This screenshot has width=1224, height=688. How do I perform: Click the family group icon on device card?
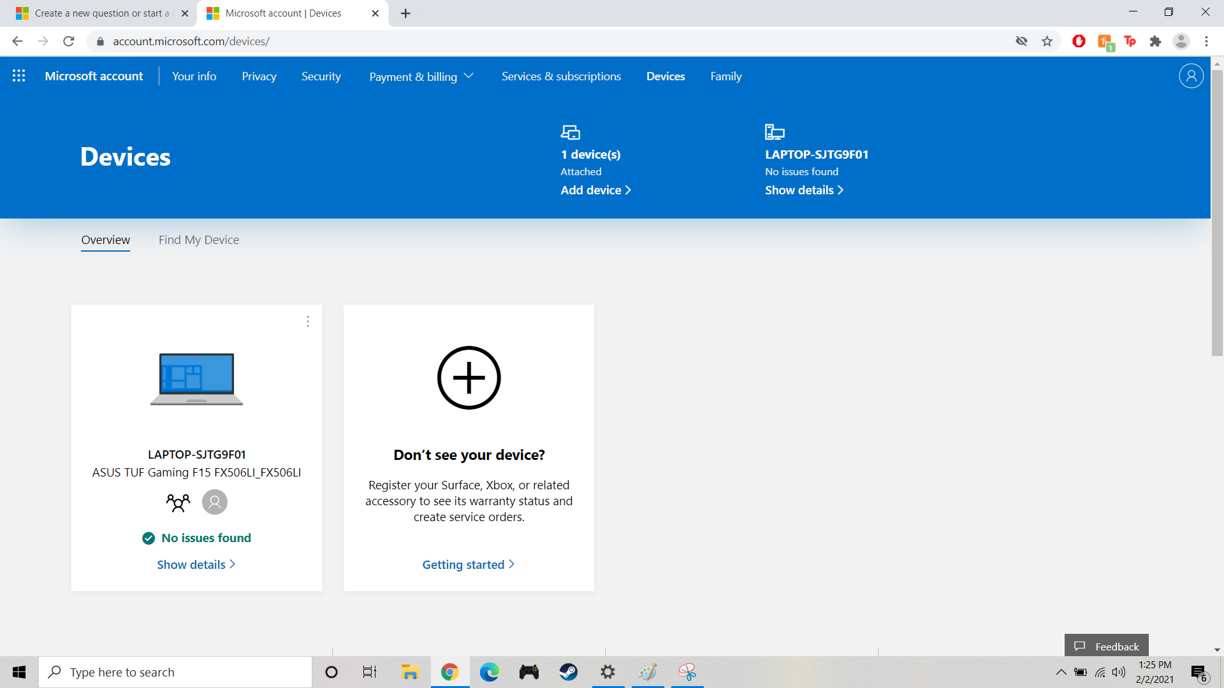[178, 503]
